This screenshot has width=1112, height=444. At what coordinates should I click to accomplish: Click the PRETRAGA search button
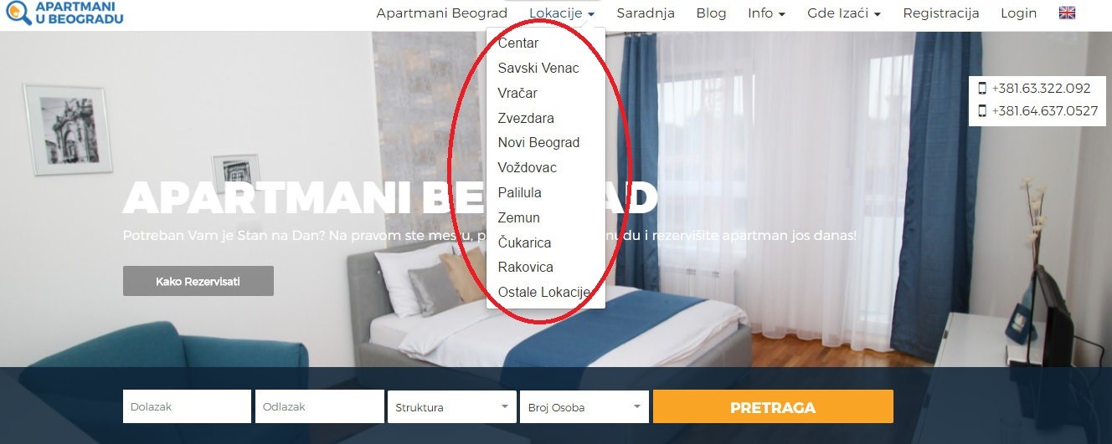773,407
